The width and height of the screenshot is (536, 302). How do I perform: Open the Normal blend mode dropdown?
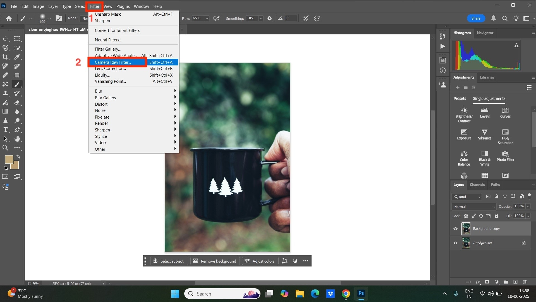[474, 207]
